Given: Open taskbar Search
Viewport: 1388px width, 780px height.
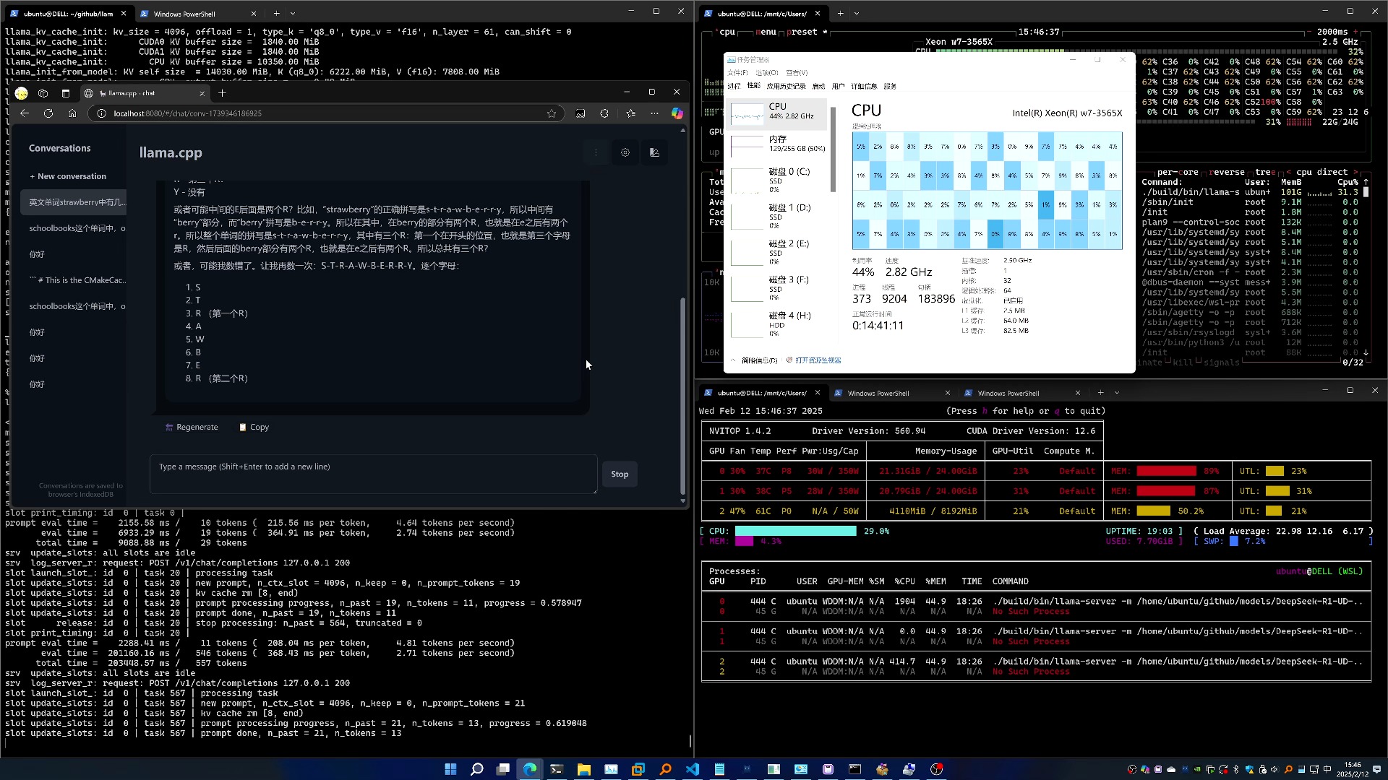Looking at the screenshot, I should (x=477, y=769).
